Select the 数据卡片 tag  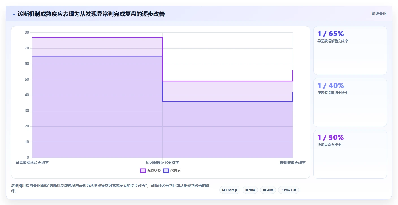point(289,190)
